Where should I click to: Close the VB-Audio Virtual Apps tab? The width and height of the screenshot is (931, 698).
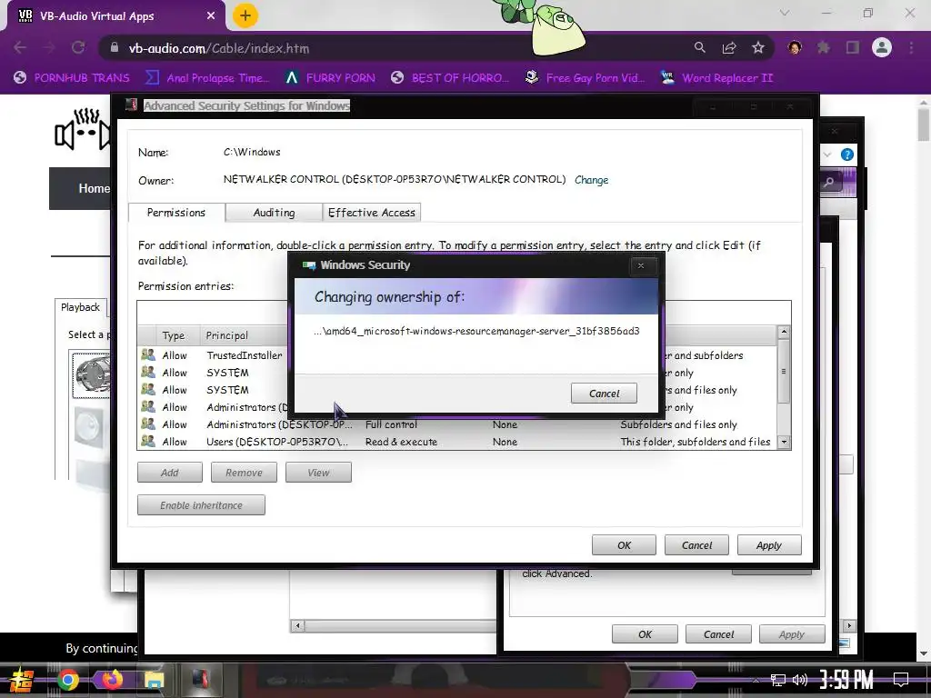coord(211,16)
